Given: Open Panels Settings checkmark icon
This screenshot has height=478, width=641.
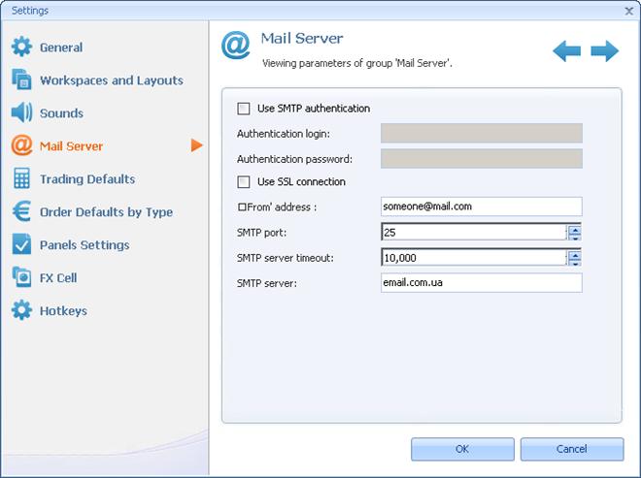Looking at the screenshot, I should click(21, 244).
